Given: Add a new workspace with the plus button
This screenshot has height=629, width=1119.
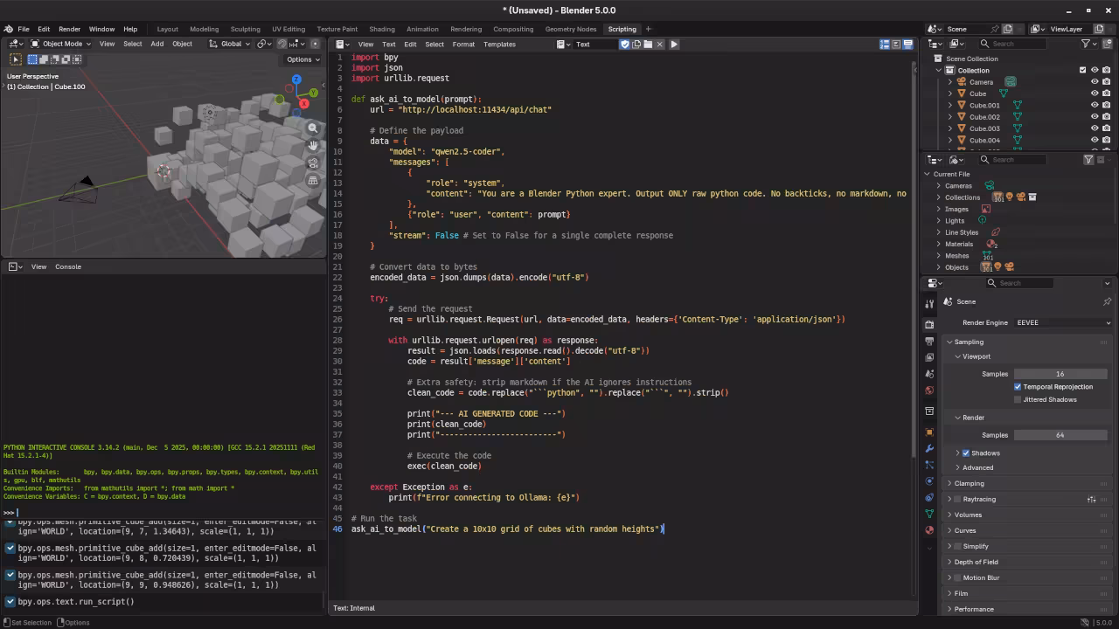Looking at the screenshot, I should click(647, 29).
